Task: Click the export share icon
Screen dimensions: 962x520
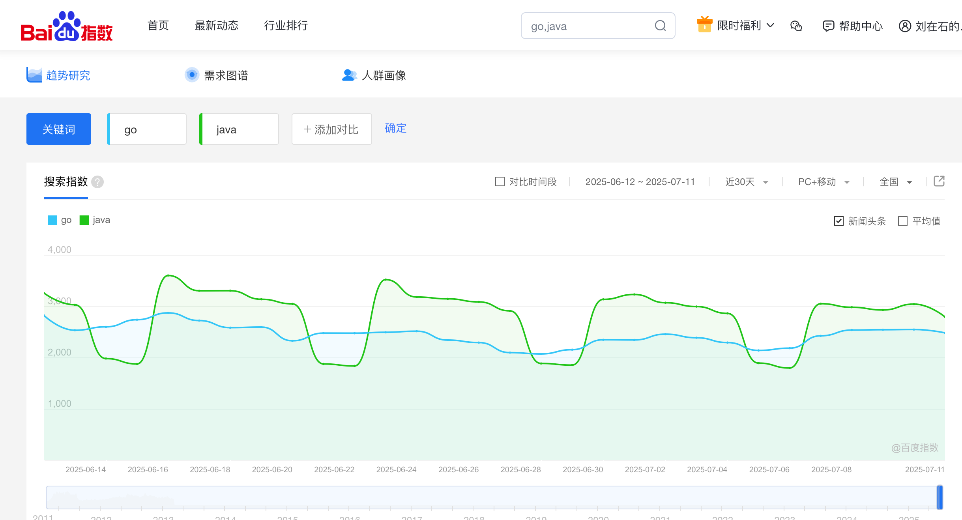Action: click(939, 181)
